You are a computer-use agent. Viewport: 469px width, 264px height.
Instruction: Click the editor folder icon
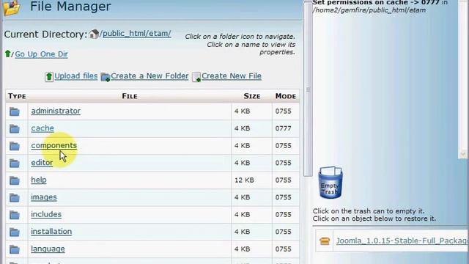tap(15, 164)
